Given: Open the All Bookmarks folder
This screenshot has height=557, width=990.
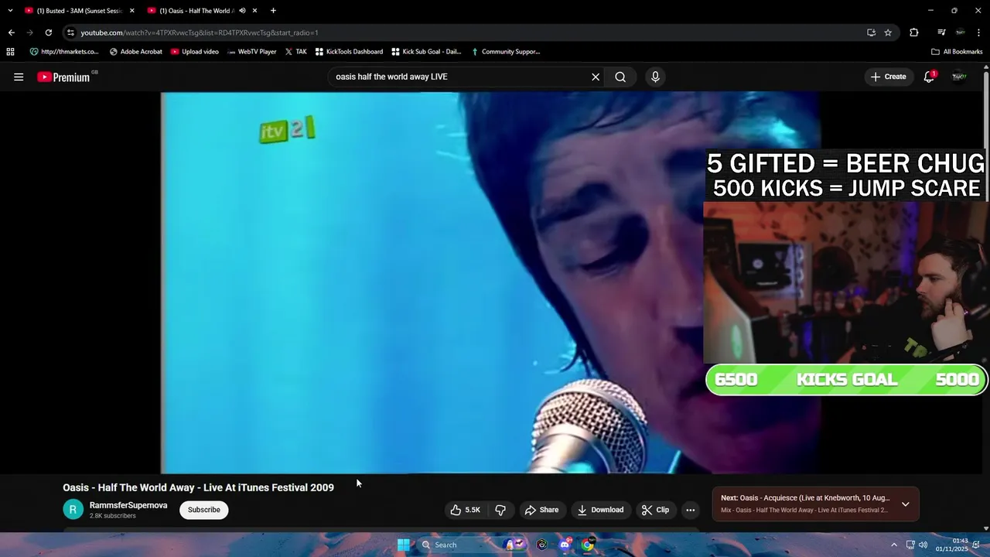Looking at the screenshot, I should click(x=957, y=52).
